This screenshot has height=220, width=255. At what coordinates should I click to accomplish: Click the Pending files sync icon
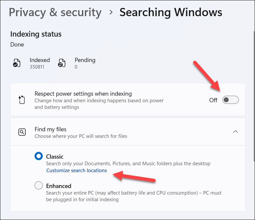62,63
